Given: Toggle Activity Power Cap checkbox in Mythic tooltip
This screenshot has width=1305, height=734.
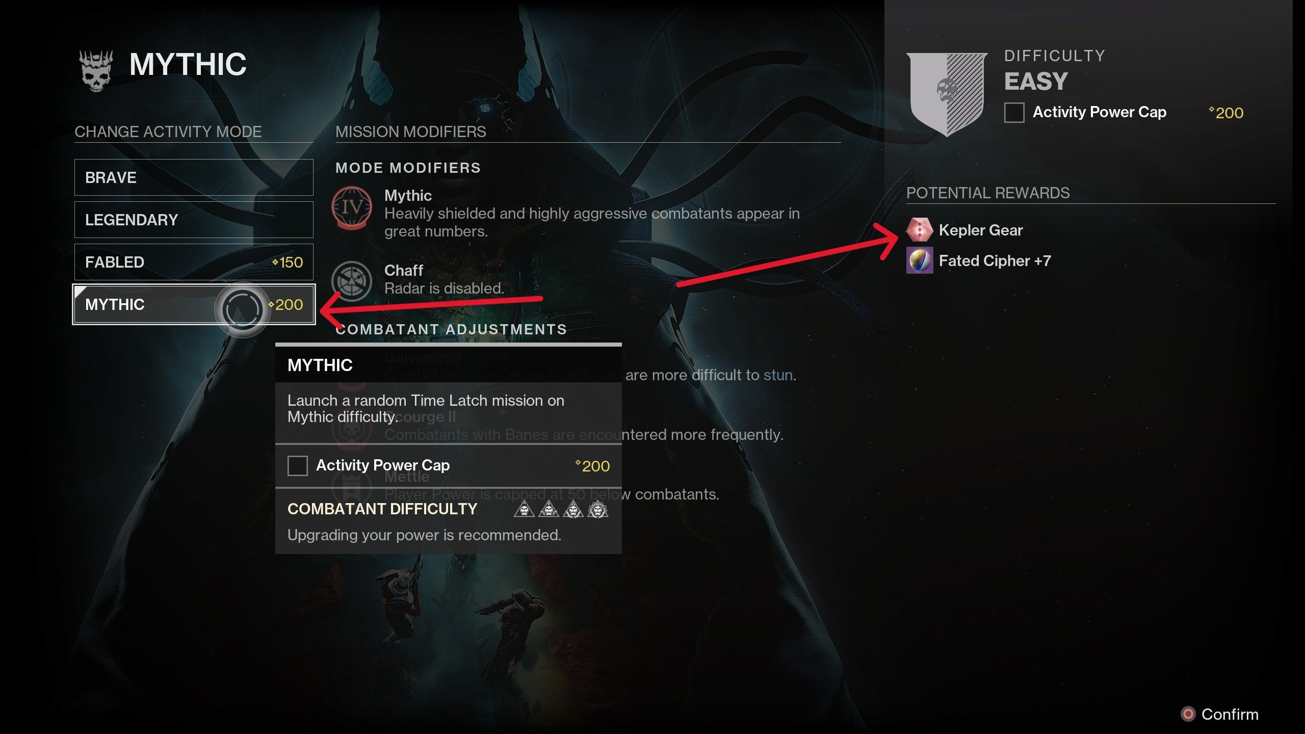Looking at the screenshot, I should [x=298, y=465].
